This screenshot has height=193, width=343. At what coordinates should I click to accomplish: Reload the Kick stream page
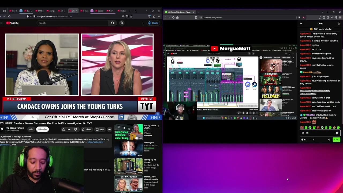pos(173,17)
